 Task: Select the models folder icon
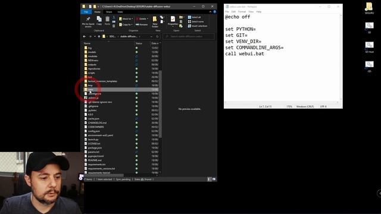pyautogui.click(x=86, y=52)
